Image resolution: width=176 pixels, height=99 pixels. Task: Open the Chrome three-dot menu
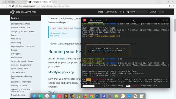pyautogui.click(x=174, y=6)
